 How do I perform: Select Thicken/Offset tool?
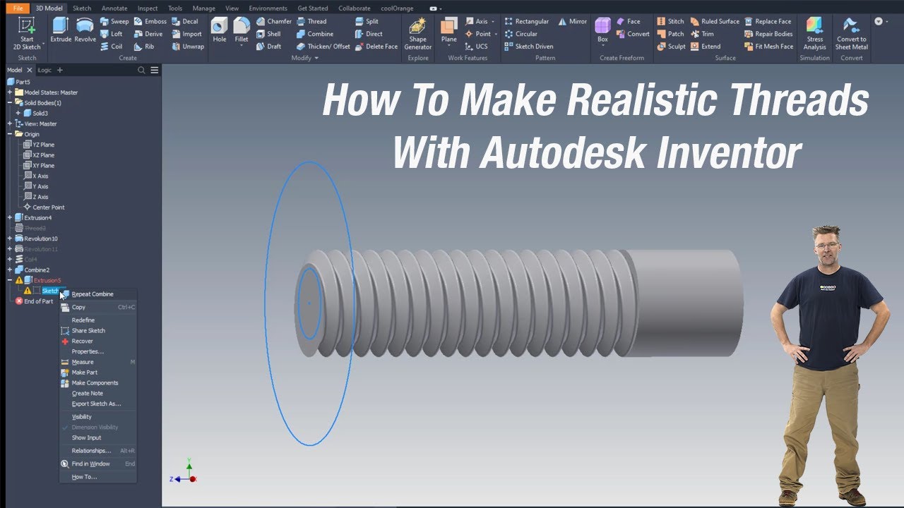tap(323, 47)
